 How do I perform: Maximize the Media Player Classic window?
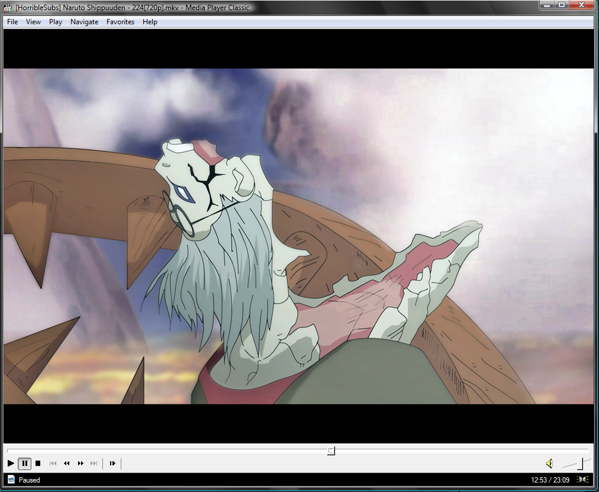[x=562, y=5]
